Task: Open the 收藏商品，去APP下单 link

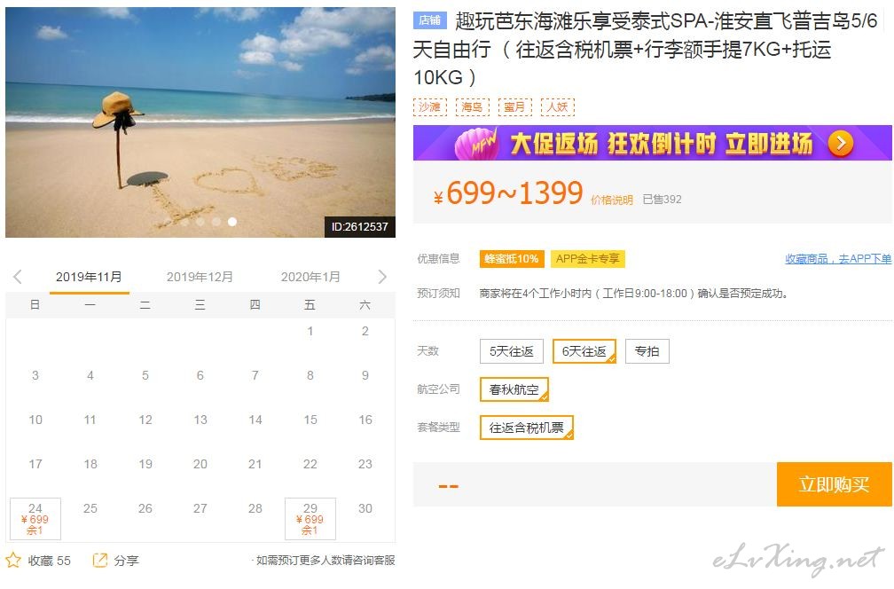Action: (838, 259)
